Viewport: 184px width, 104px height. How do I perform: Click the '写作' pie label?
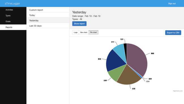click(x=122, y=39)
